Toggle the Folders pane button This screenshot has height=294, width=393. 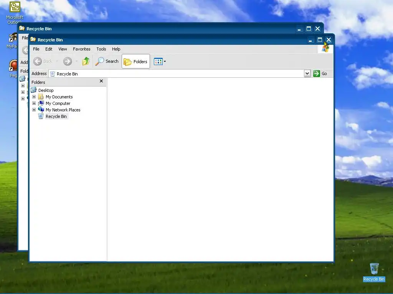point(136,61)
